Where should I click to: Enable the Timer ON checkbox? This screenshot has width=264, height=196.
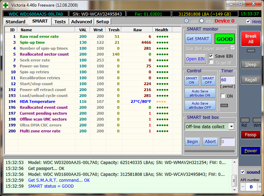tap(223, 96)
